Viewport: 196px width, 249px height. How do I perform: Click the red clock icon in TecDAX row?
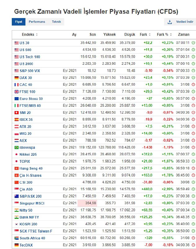(x=193, y=245)
